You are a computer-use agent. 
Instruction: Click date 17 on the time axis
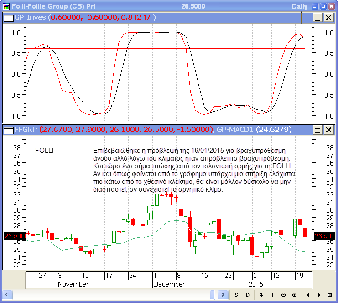pyautogui.click(x=109, y=276)
